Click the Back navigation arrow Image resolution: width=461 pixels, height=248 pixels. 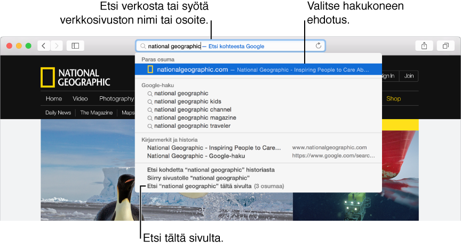[x=44, y=46]
